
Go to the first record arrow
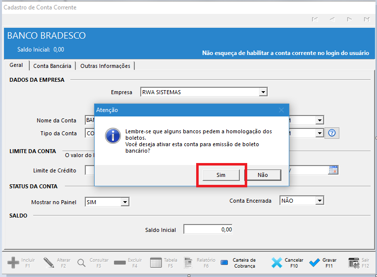(315, 19)
